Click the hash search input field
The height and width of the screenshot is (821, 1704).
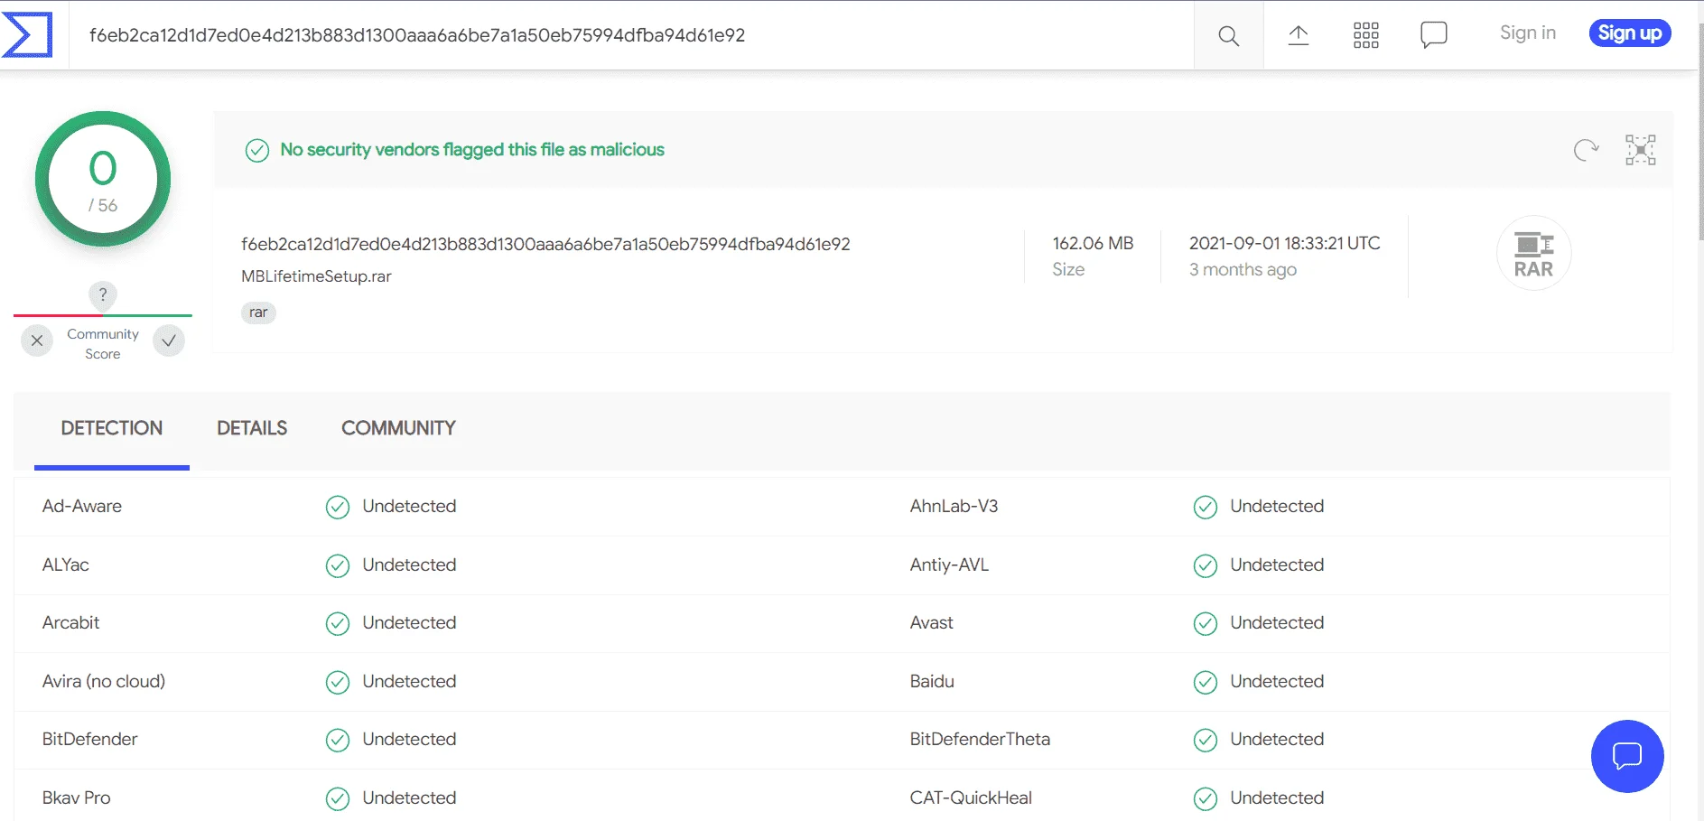(x=631, y=35)
